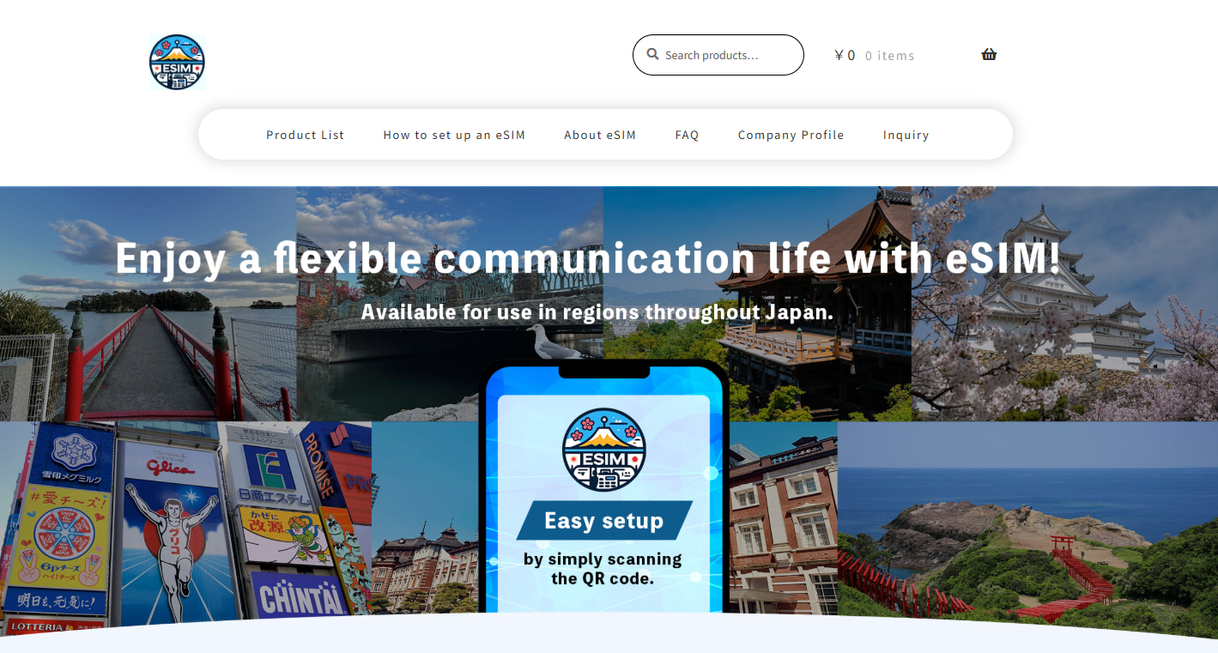This screenshot has height=653, width=1218.
Task: Click the 'Easy setup' banner on phone
Action: pyautogui.click(x=604, y=521)
